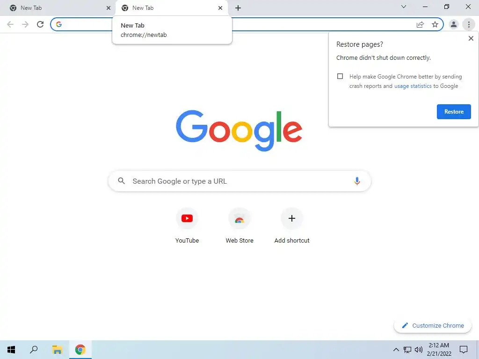Add a new shortcut tile

[292, 225]
